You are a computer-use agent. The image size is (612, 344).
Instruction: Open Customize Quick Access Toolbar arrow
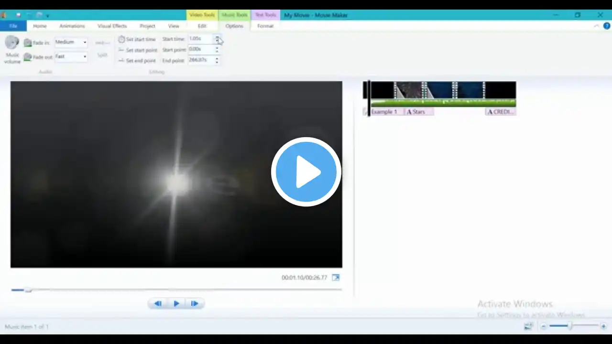point(47,16)
